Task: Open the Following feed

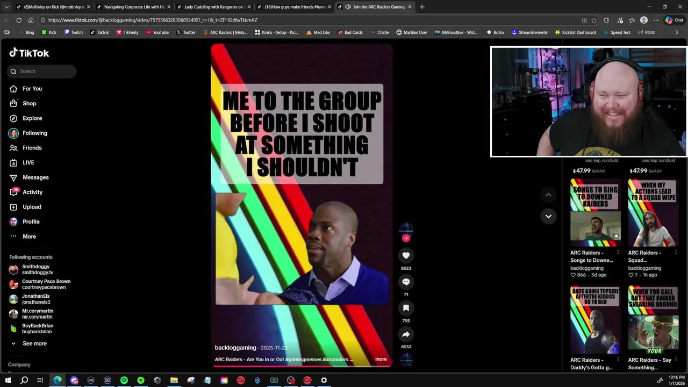Action: click(35, 133)
